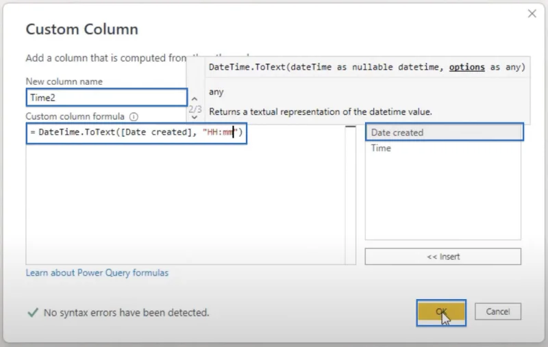The image size is (548, 347).
Task: Click the info icon beside Custom column formula
Action: point(134,116)
